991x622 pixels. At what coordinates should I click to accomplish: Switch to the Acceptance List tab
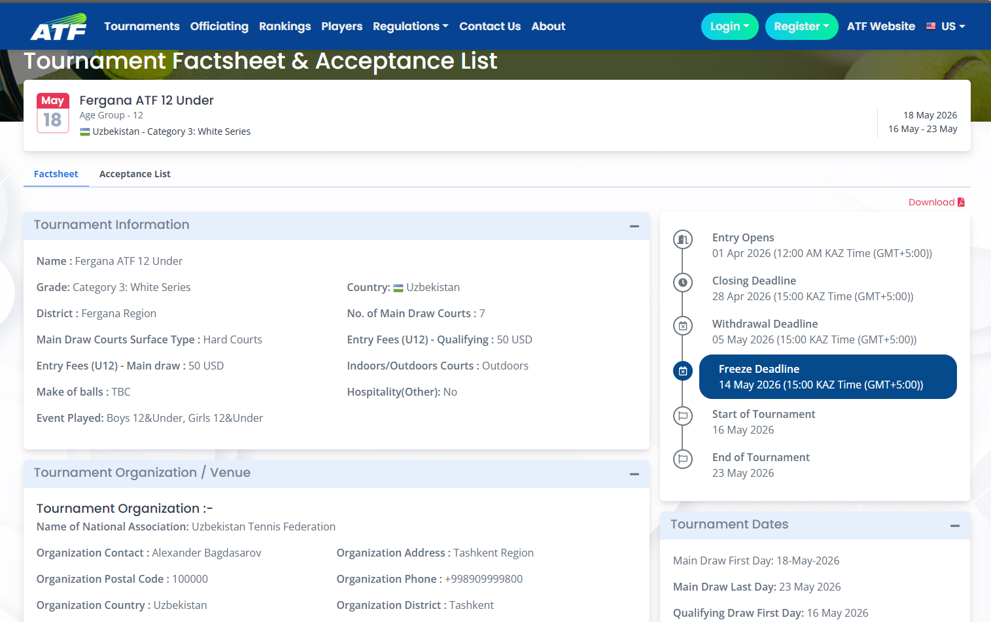click(x=135, y=174)
